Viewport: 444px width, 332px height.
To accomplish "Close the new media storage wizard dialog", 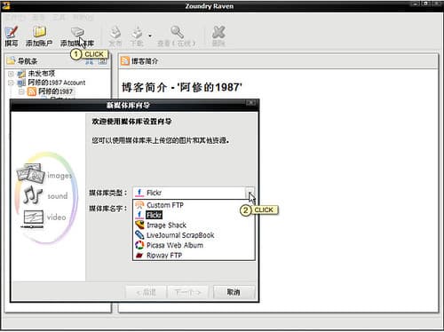I will [x=251, y=103].
